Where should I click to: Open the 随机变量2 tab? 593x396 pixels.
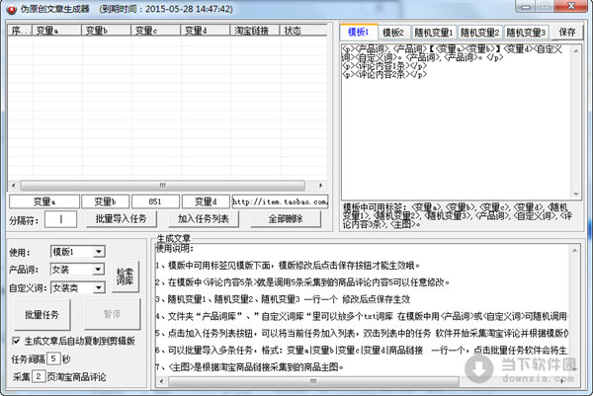(480, 33)
